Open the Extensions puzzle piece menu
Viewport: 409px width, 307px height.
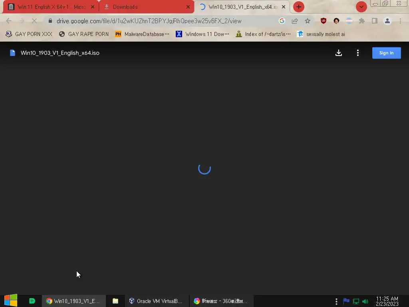362,21
